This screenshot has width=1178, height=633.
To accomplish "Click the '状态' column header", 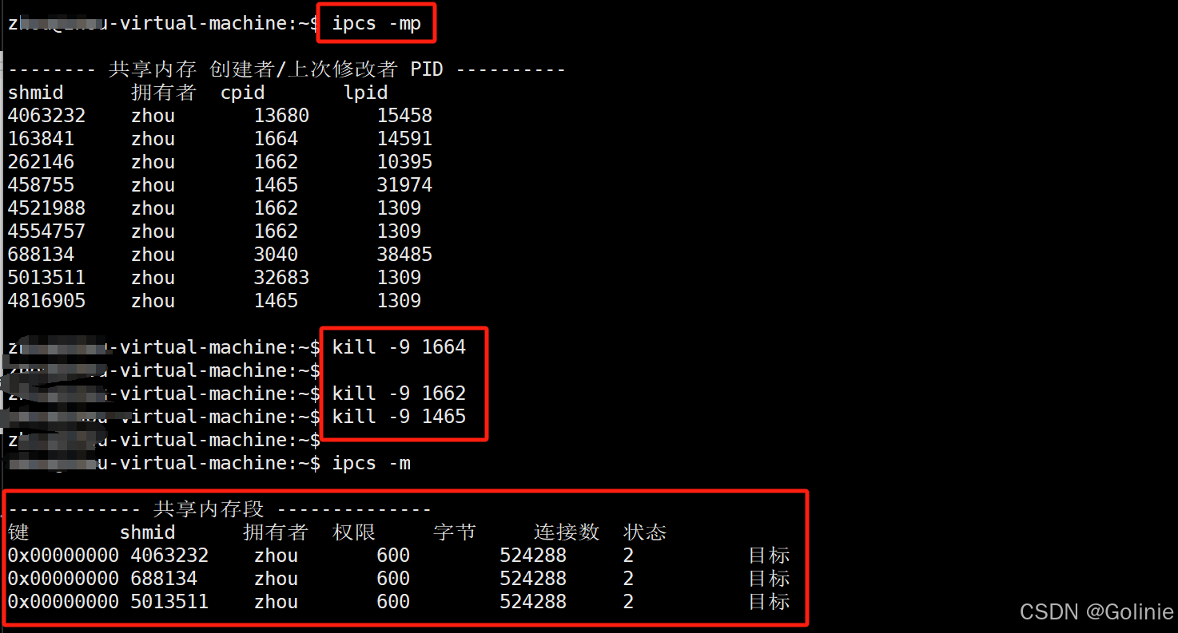I will tap(645, 532).
